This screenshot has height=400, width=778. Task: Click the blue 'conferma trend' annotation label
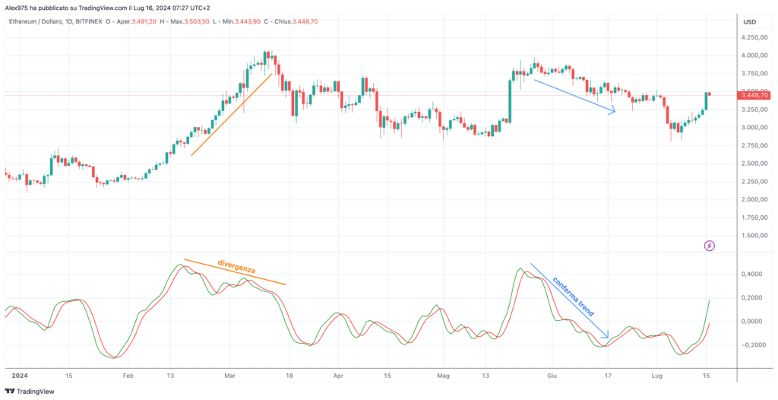tap(573, 297)
